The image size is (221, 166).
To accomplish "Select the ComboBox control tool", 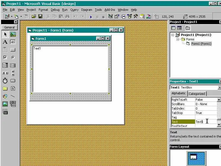I will point(5,65).
